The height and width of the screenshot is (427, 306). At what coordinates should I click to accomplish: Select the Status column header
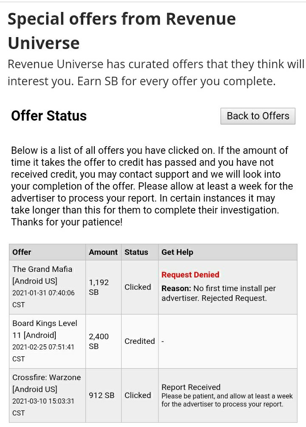point(136,252)
